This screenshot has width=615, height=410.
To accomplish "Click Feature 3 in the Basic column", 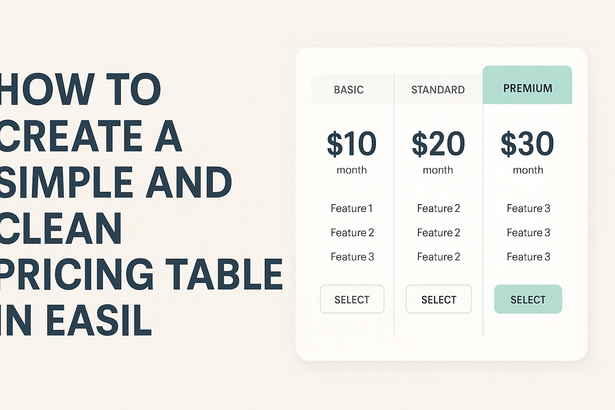I will click(x=352, y=257).
